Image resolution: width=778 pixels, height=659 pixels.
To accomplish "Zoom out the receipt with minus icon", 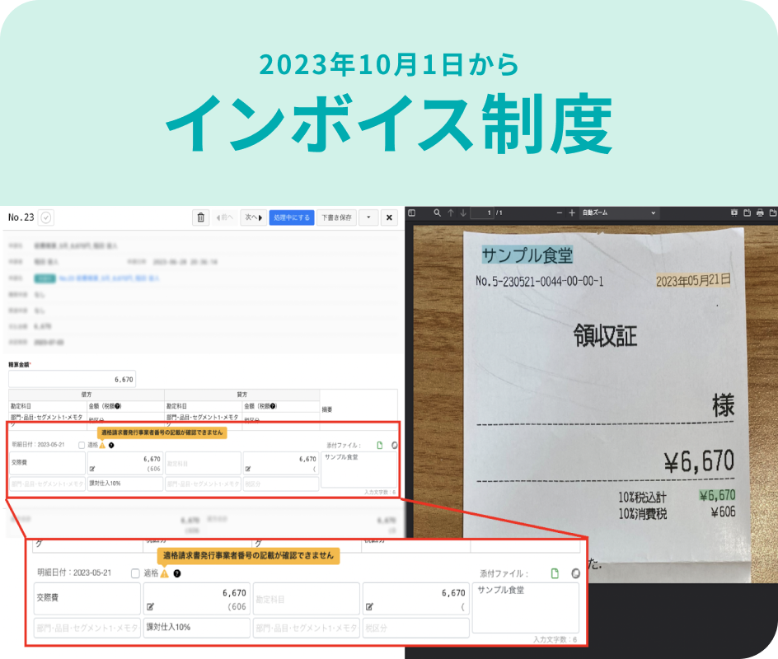I will click(560, 213).
